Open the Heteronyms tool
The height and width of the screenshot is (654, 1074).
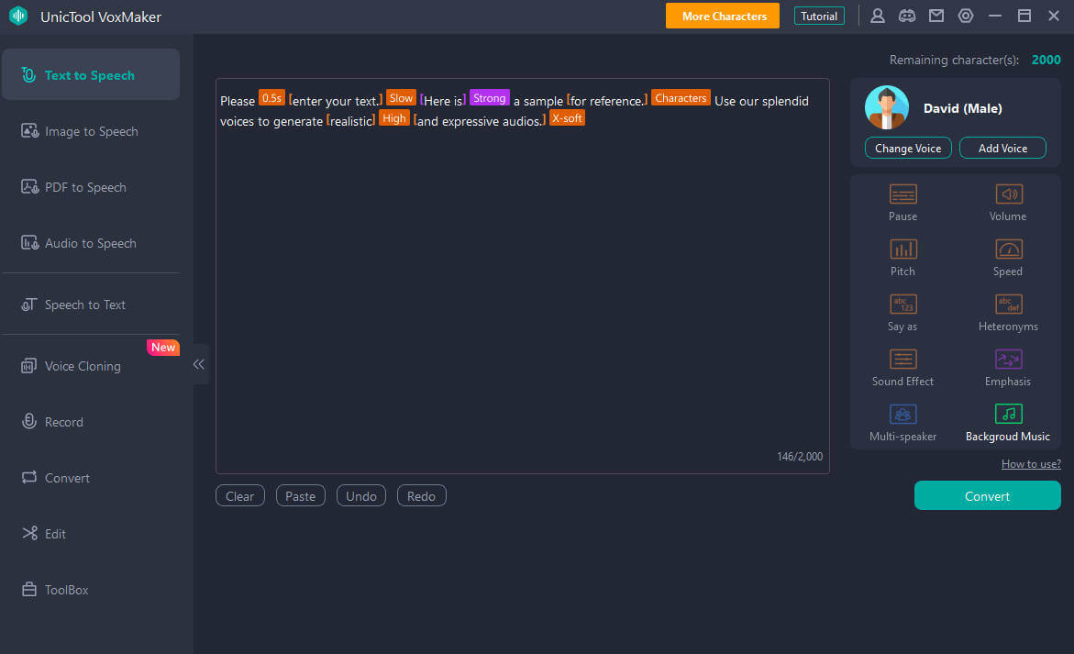(1008, 305)
